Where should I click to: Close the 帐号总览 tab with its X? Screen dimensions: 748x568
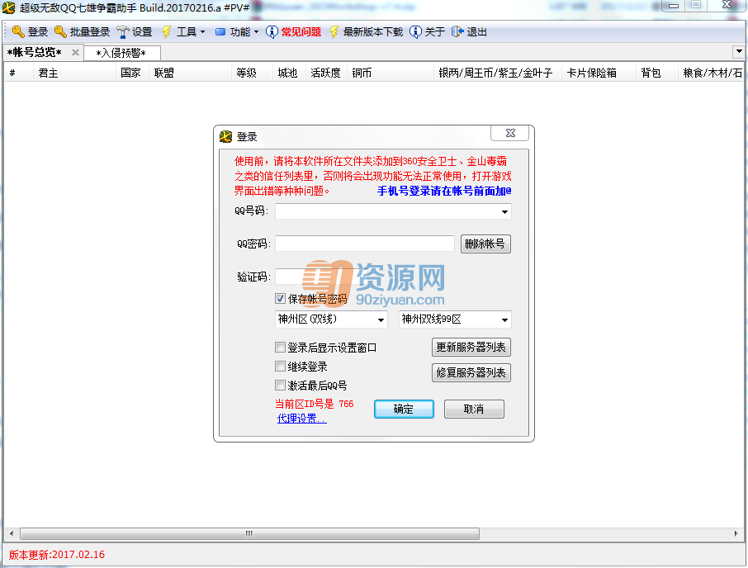point(75,53)
